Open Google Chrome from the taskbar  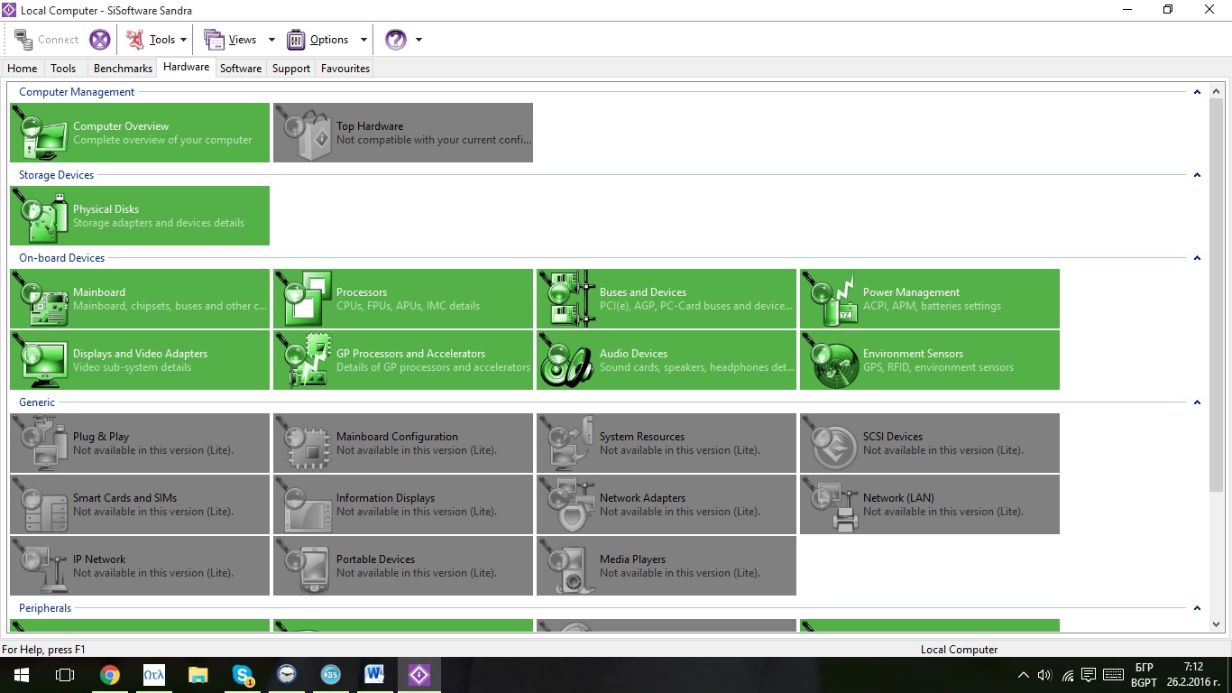coord(109,675)
